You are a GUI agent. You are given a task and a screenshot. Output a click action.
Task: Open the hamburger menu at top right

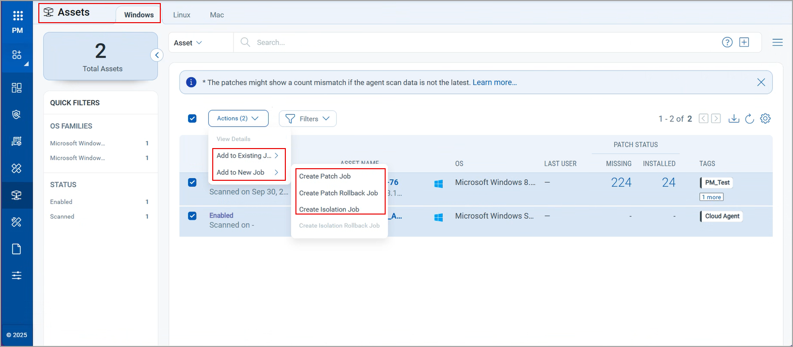tap(777, 42)
